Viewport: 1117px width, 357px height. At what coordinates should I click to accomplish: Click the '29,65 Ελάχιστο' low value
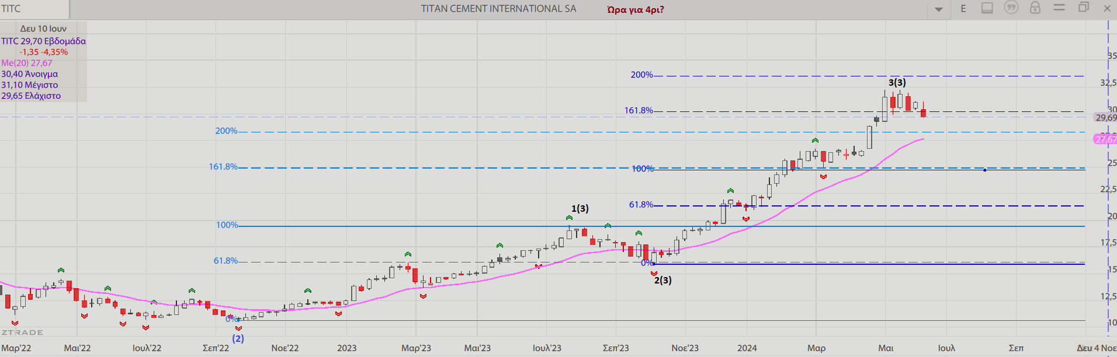(x=31, y=96)
